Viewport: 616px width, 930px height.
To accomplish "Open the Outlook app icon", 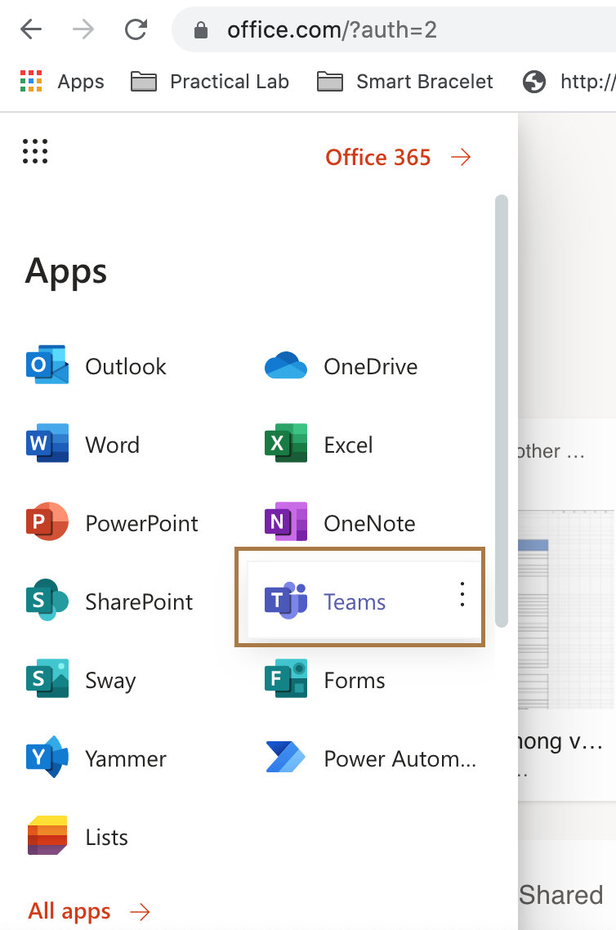I will pyautogui.click(x=47, y=366).
